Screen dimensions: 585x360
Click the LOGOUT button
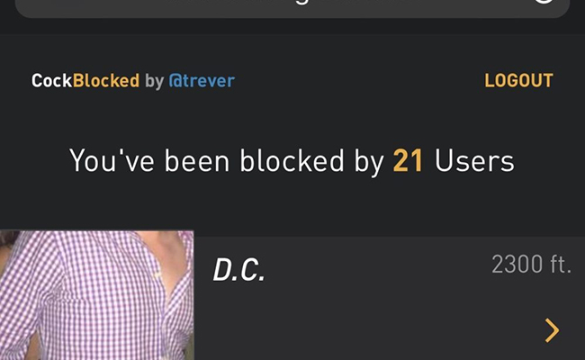coord(518,81)
